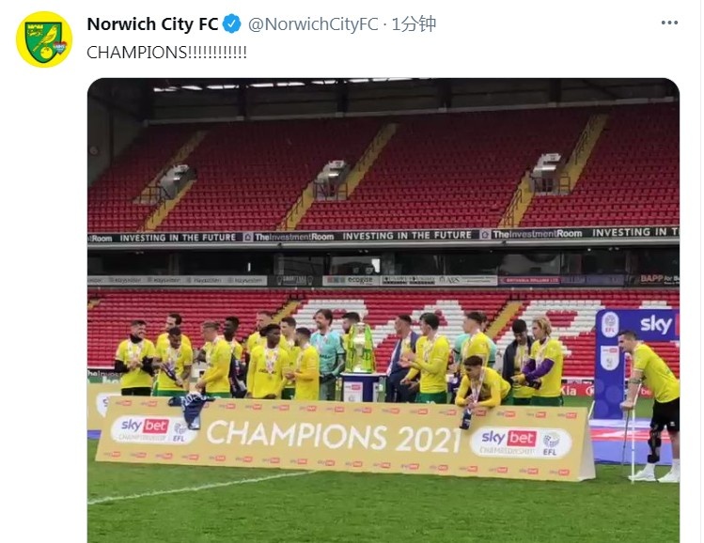Open the Norwich City FC profile avatar

pyautogui.click(x=44, y=39)
